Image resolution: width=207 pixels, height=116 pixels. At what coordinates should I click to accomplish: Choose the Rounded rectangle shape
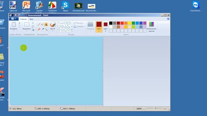59,26
